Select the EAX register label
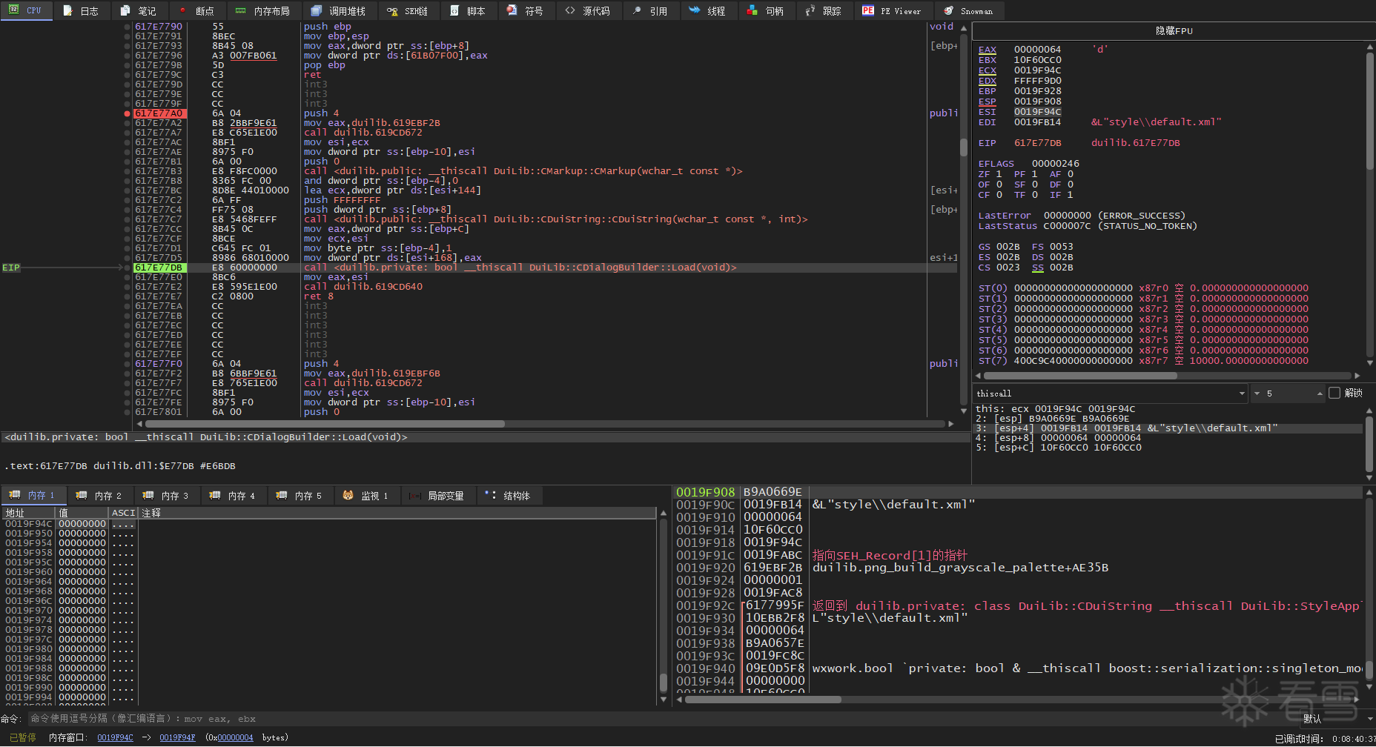 [x=987, y=50]
